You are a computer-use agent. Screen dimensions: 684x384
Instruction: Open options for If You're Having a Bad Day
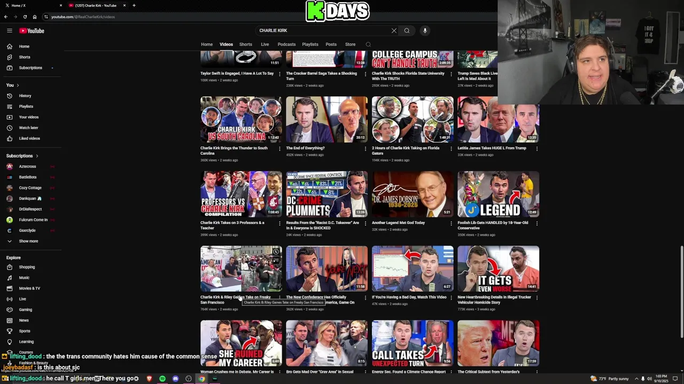(451, 298)
